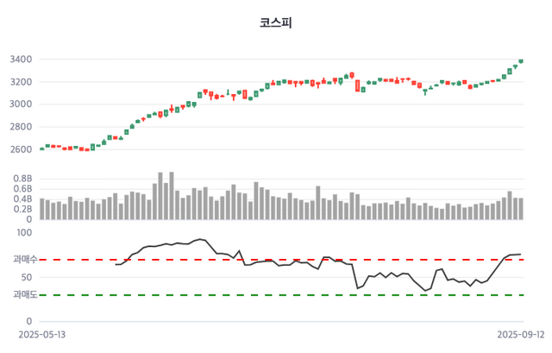Click the last green candlestick near 3400

521,61
